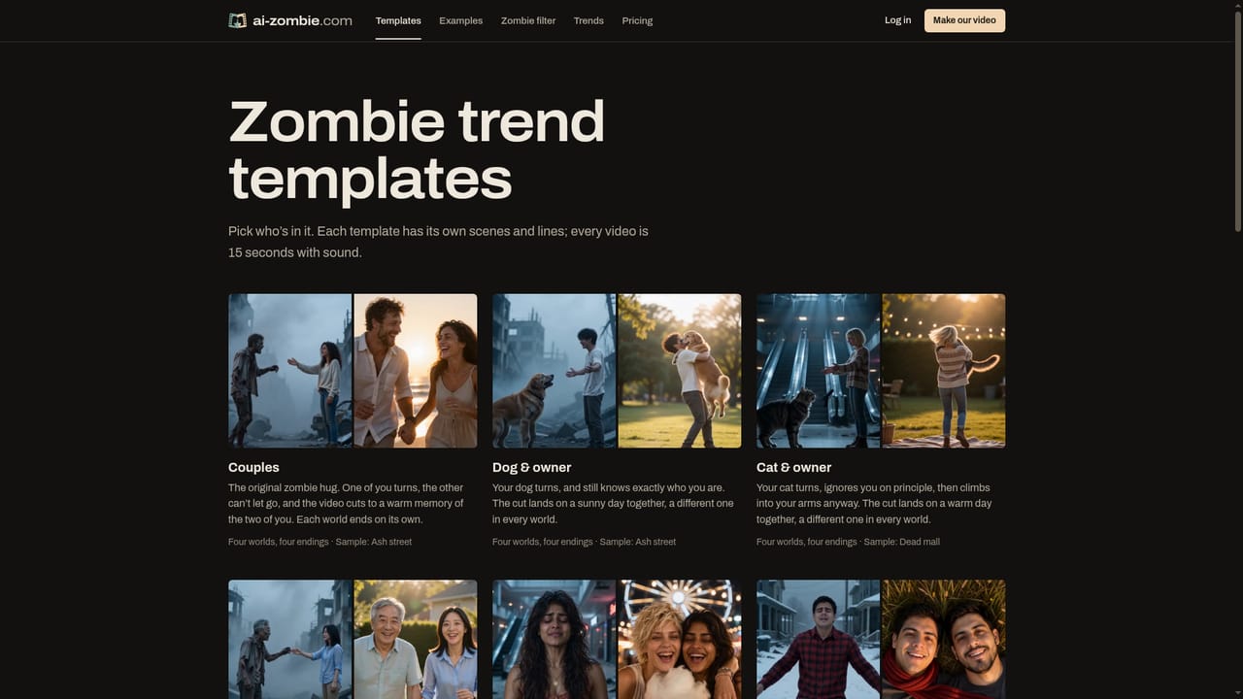
Task: Open the Cat & owner template thumbnail
Action: click(881, 371)
